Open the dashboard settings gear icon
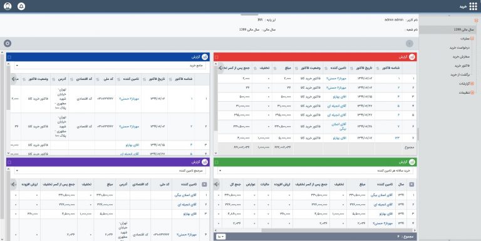 [8, 44]
